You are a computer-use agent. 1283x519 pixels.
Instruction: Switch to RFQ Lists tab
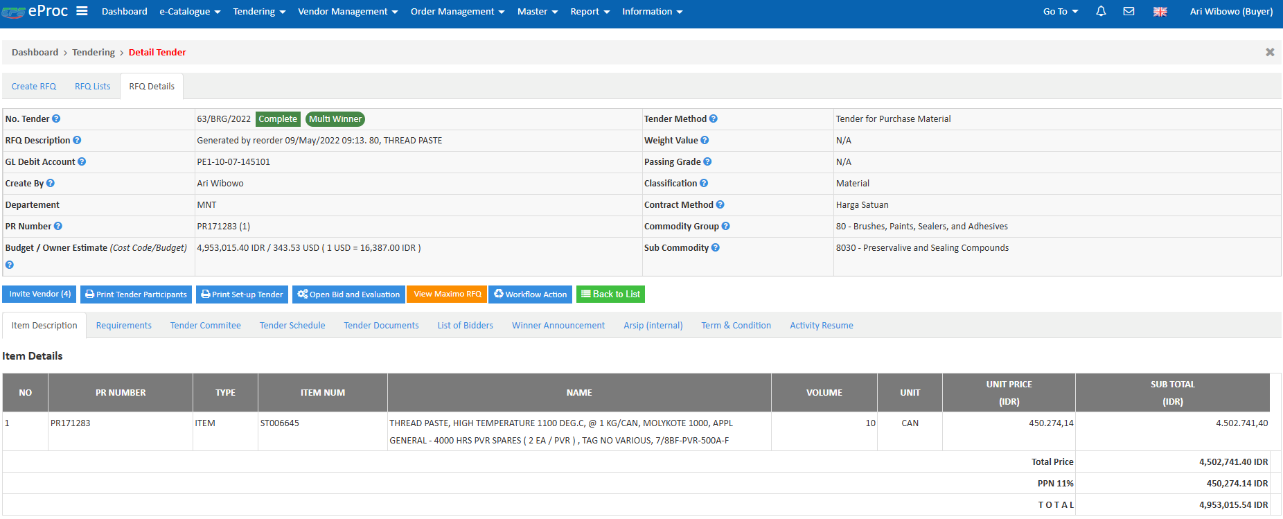coord(93,87)
